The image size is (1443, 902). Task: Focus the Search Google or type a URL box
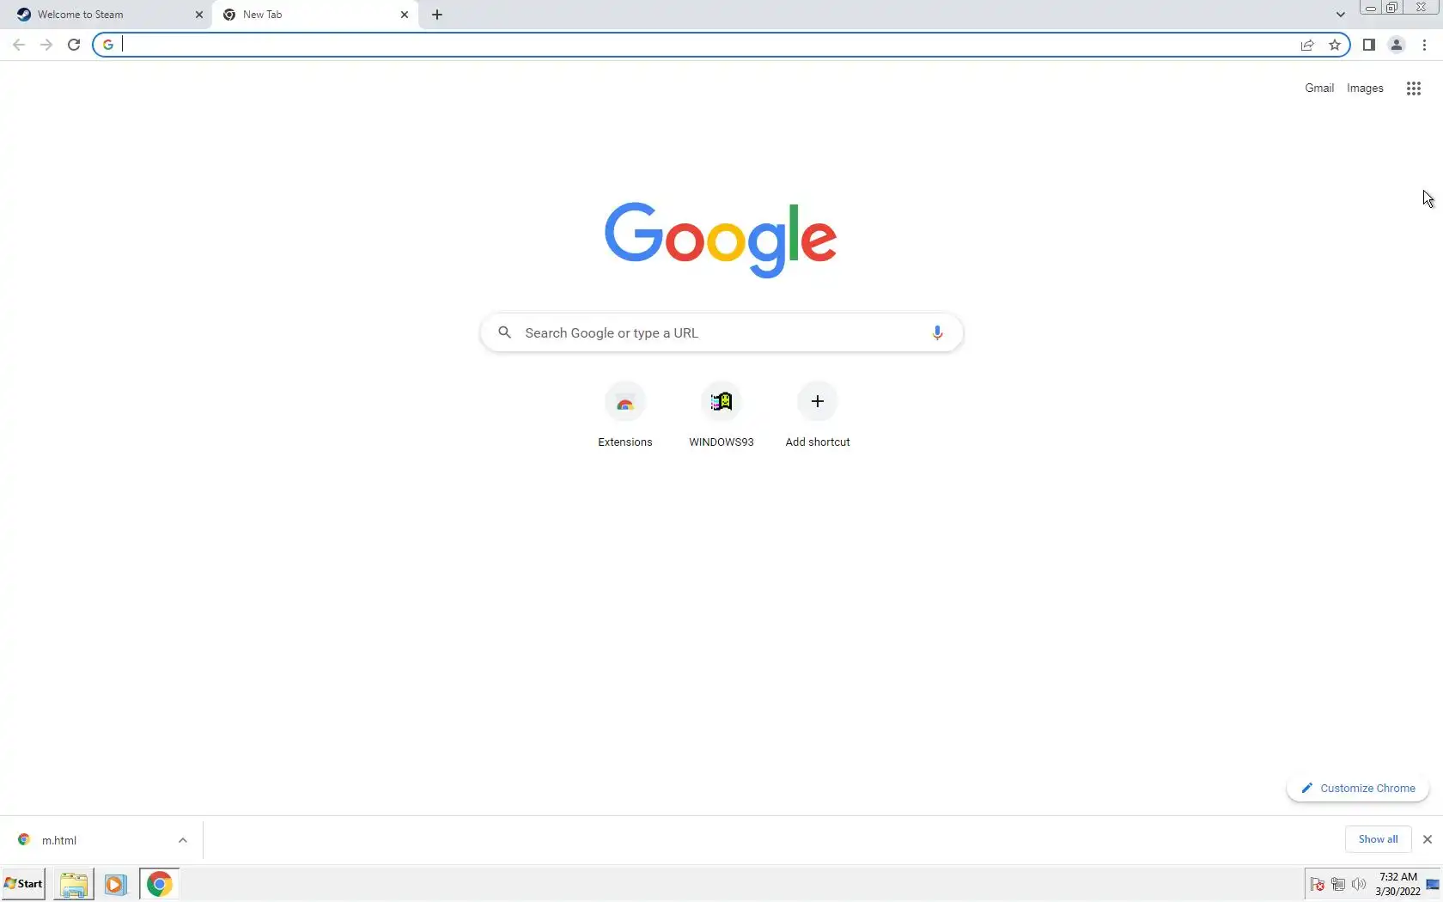pyautogui.click(x=721, y=332)
